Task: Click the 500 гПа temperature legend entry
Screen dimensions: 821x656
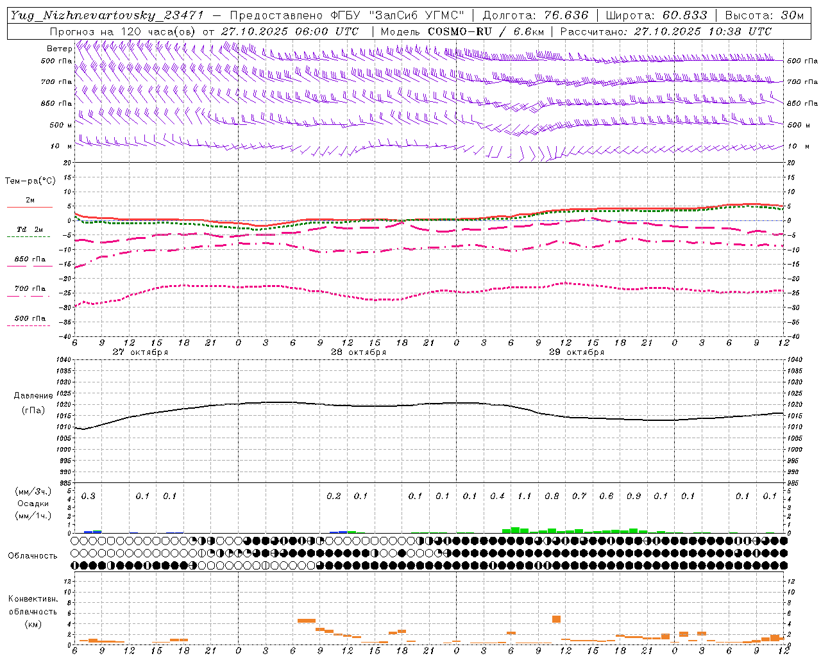Action: click(x=30, y=318)
